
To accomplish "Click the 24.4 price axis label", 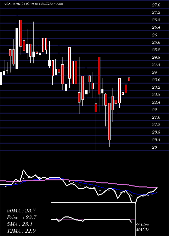I will 156,65.
